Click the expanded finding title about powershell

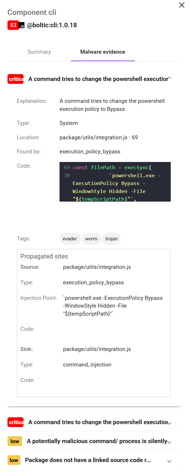[98, 79]
